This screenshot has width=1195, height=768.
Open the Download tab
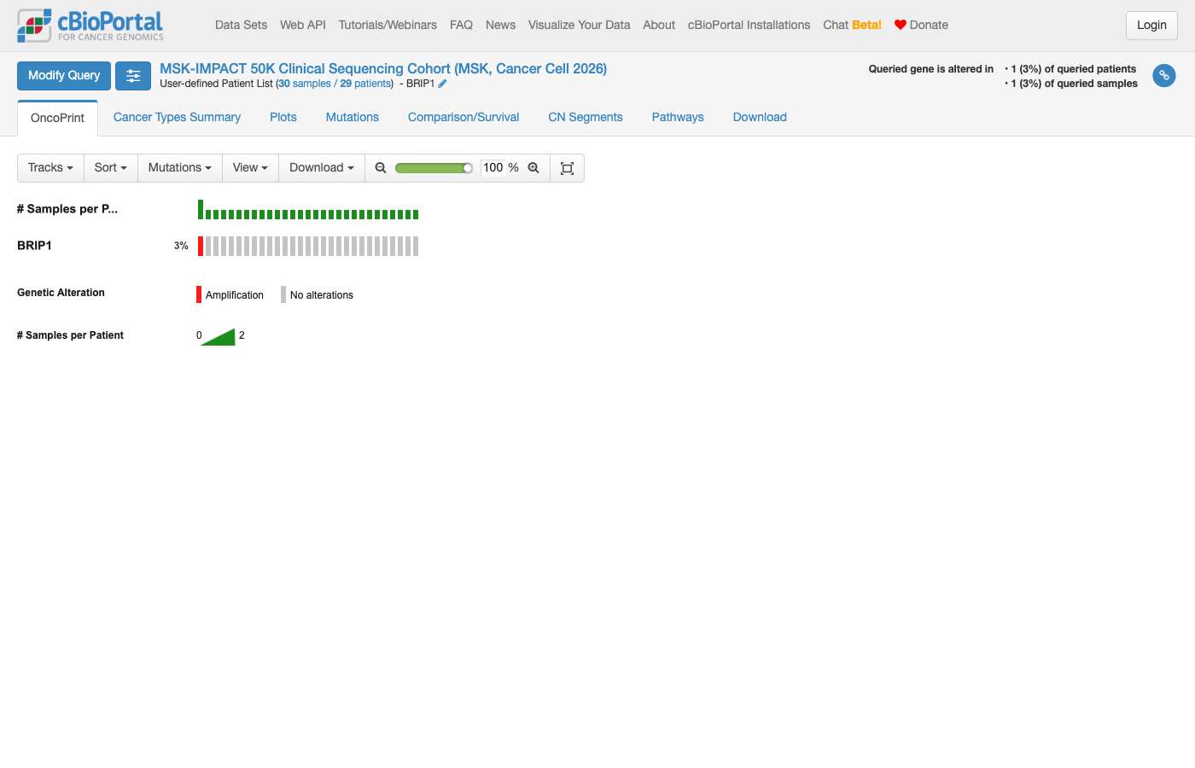[x=760, y=118]
